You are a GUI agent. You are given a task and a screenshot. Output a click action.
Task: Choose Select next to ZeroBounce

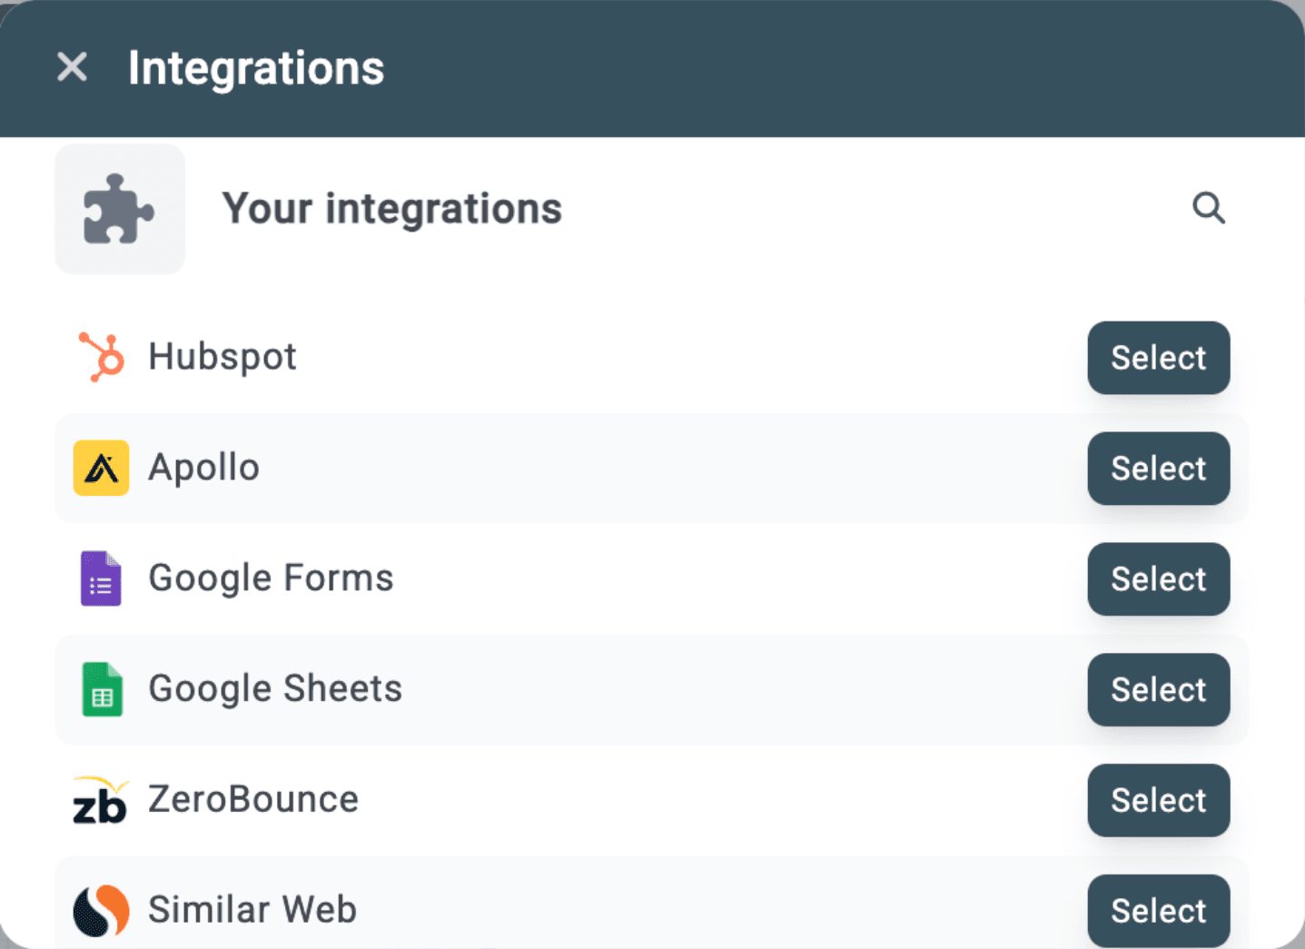coord(1158,800)
